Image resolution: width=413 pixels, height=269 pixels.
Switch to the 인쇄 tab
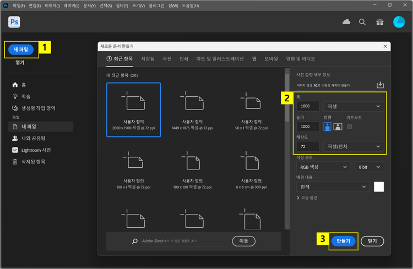pyautogui.click(x=184, y=58)
